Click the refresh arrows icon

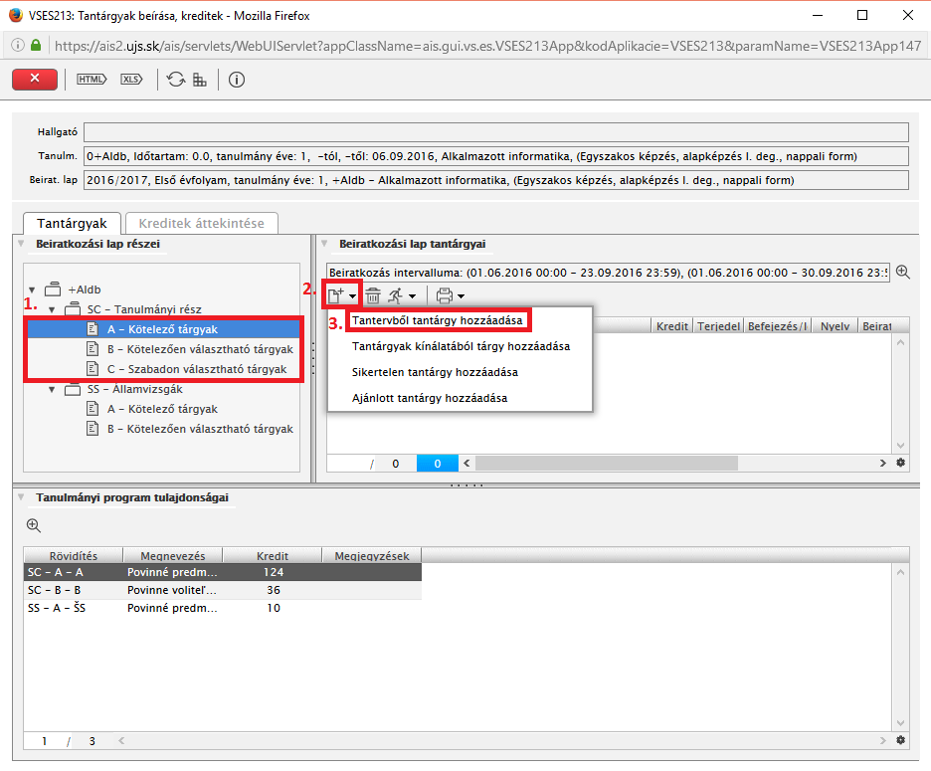click(x=176, y=80)
